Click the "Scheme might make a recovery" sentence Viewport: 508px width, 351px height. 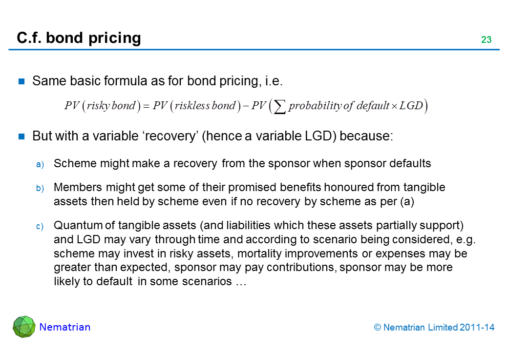(242, 164)
